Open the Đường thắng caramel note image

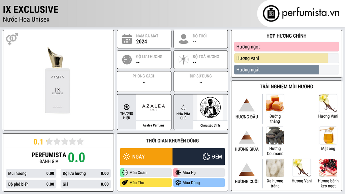click(x=275, y=103)
